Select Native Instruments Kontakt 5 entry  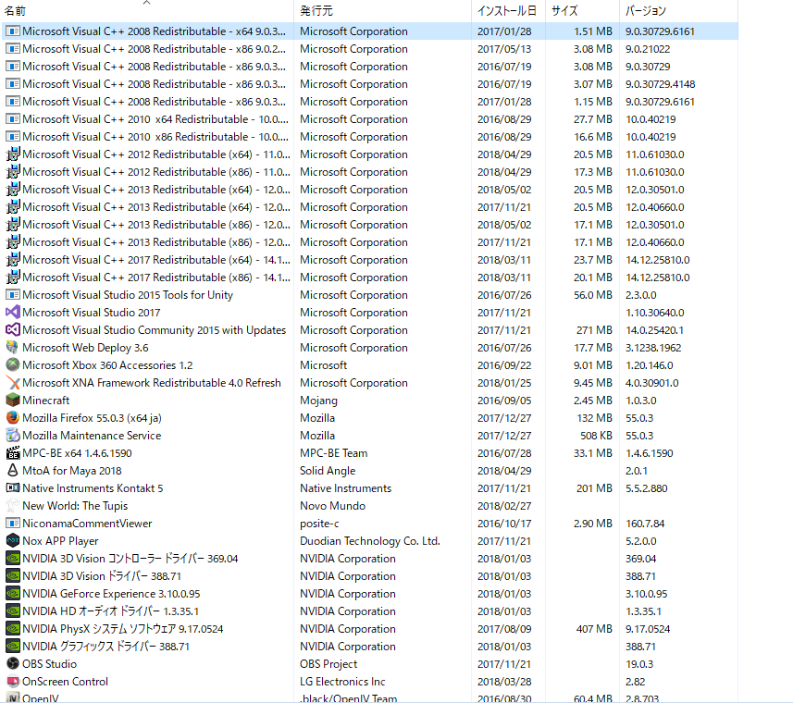[x=93, y=488]
